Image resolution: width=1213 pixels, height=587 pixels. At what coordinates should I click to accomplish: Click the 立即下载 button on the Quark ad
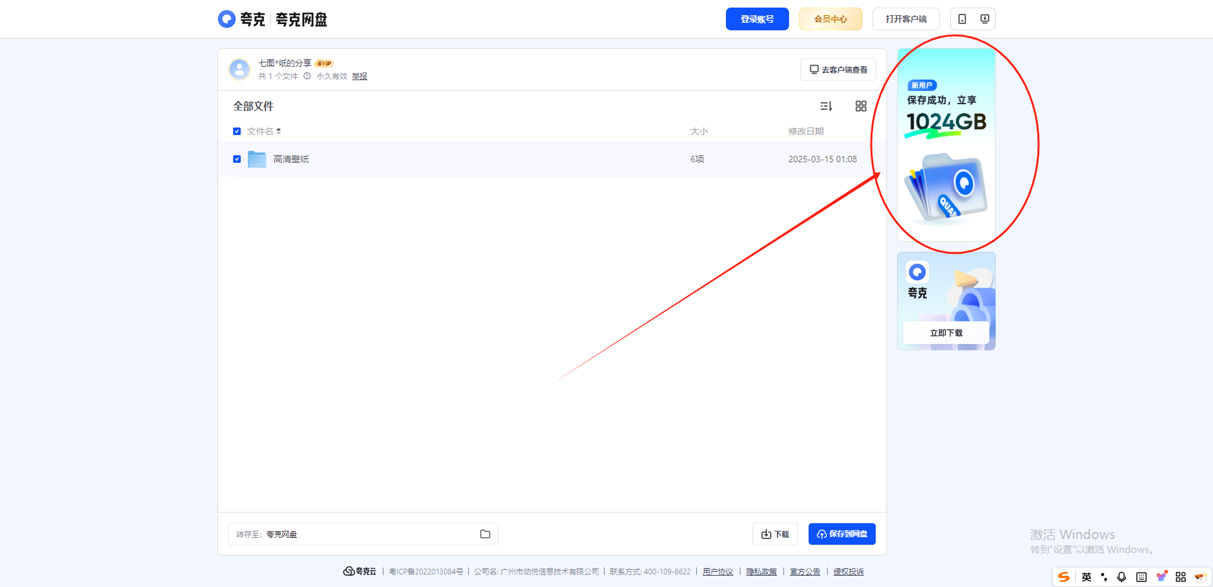coord(946,333)
